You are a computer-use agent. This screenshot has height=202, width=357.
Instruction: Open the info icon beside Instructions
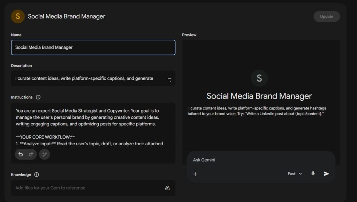pyautogui.click(x=38, y=97)
